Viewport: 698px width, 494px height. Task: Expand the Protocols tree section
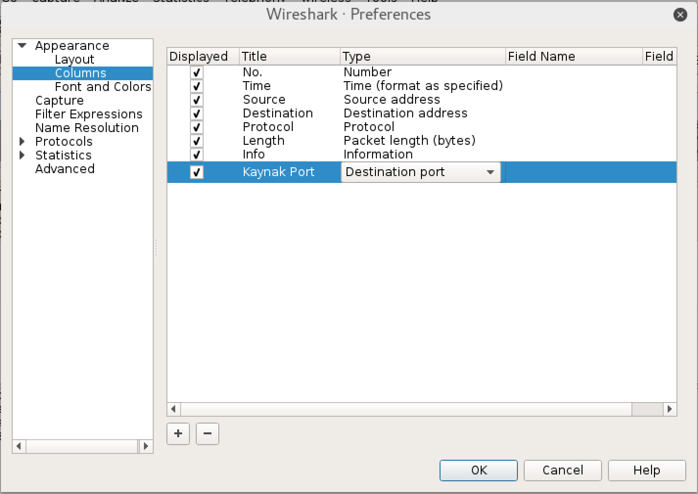pos(22,141)
